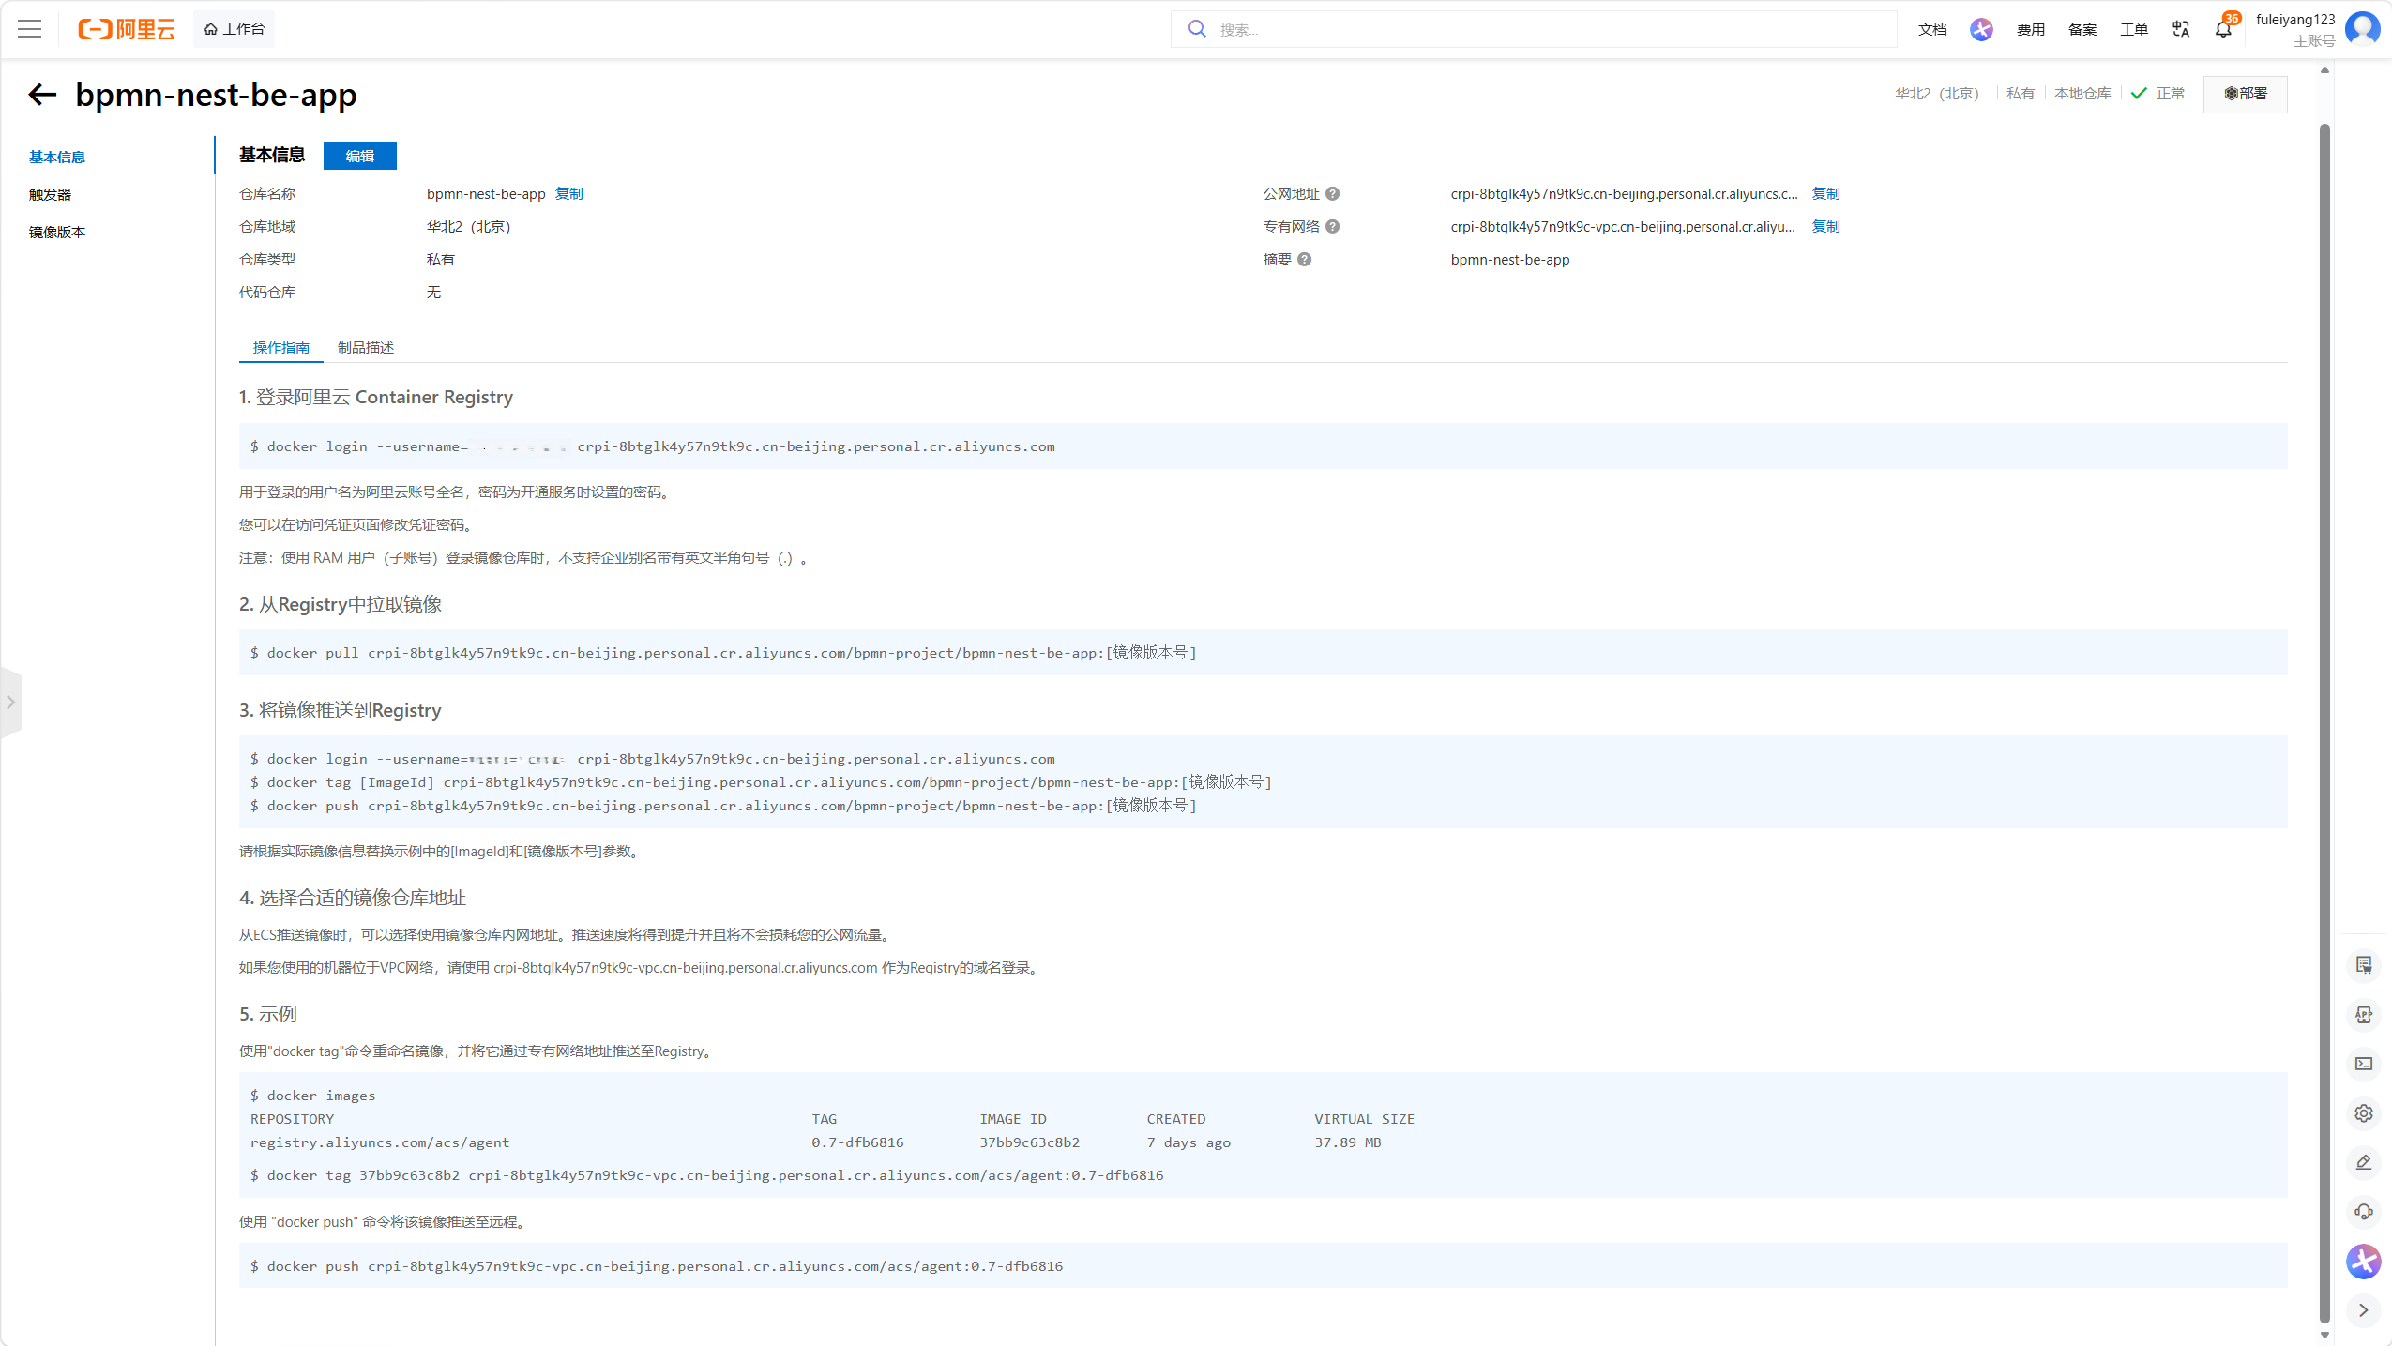
Task: Open the 工作台 workbench button
Action: click(235, 29)
